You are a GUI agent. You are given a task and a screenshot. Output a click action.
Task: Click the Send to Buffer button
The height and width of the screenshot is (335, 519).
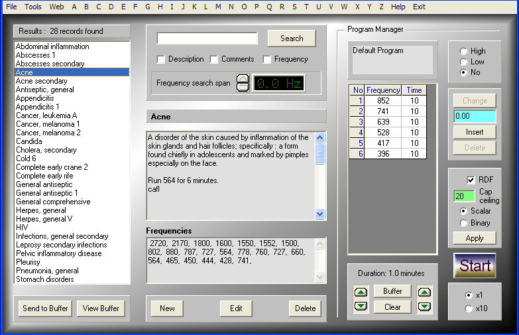[x=45, y=308]
